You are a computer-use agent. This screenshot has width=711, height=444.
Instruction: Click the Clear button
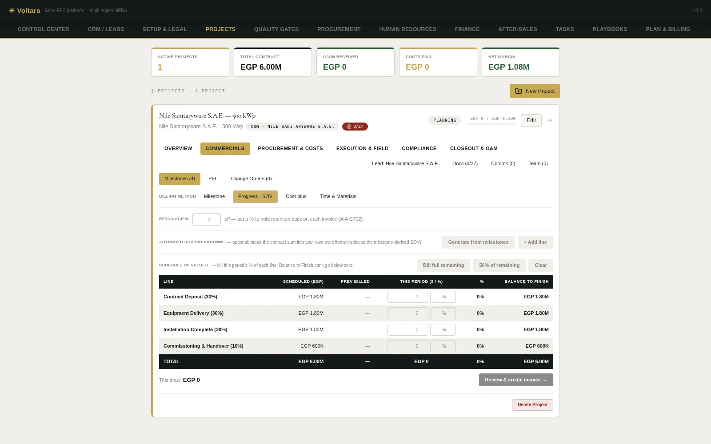[541, 266]
